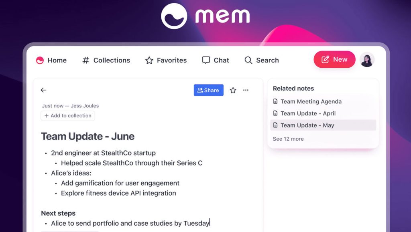Click the Search magnifier icon

pos(248,61)
